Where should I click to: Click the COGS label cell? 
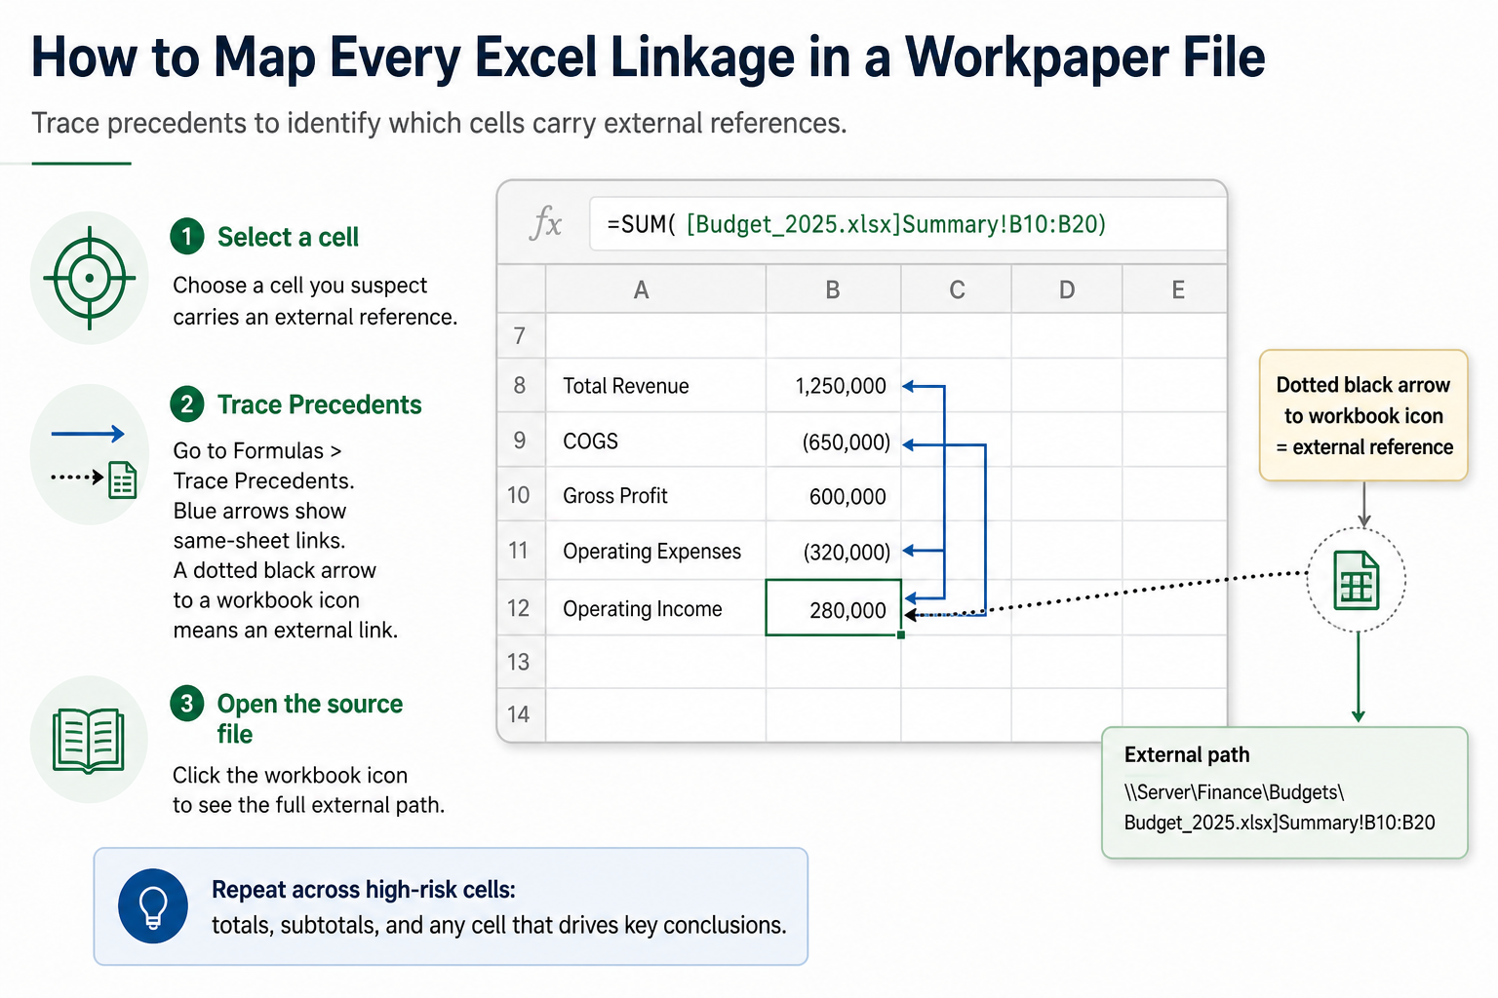[655, 440]
